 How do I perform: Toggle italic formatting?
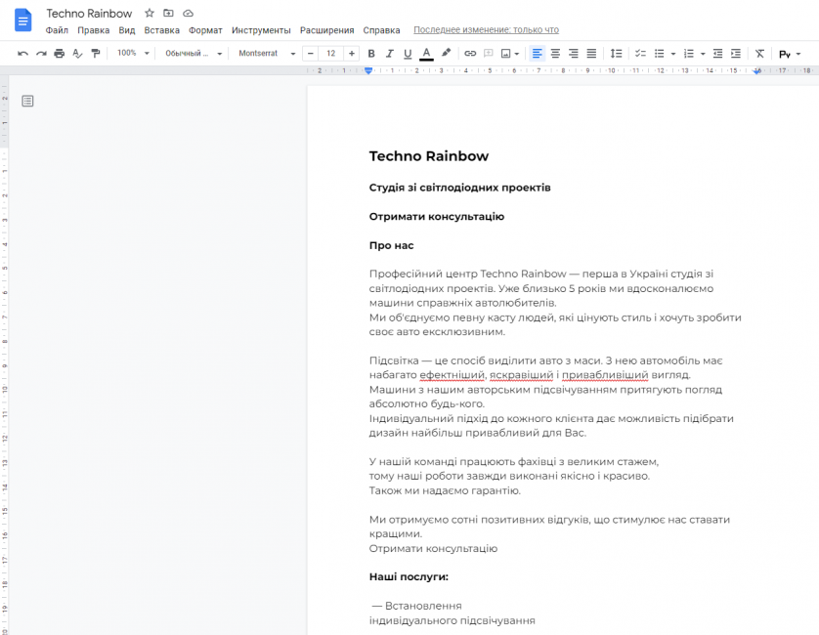click(x=390, y=54)
